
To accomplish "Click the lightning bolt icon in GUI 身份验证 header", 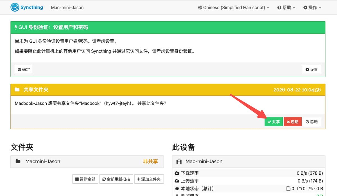I will tap(16, 27).
